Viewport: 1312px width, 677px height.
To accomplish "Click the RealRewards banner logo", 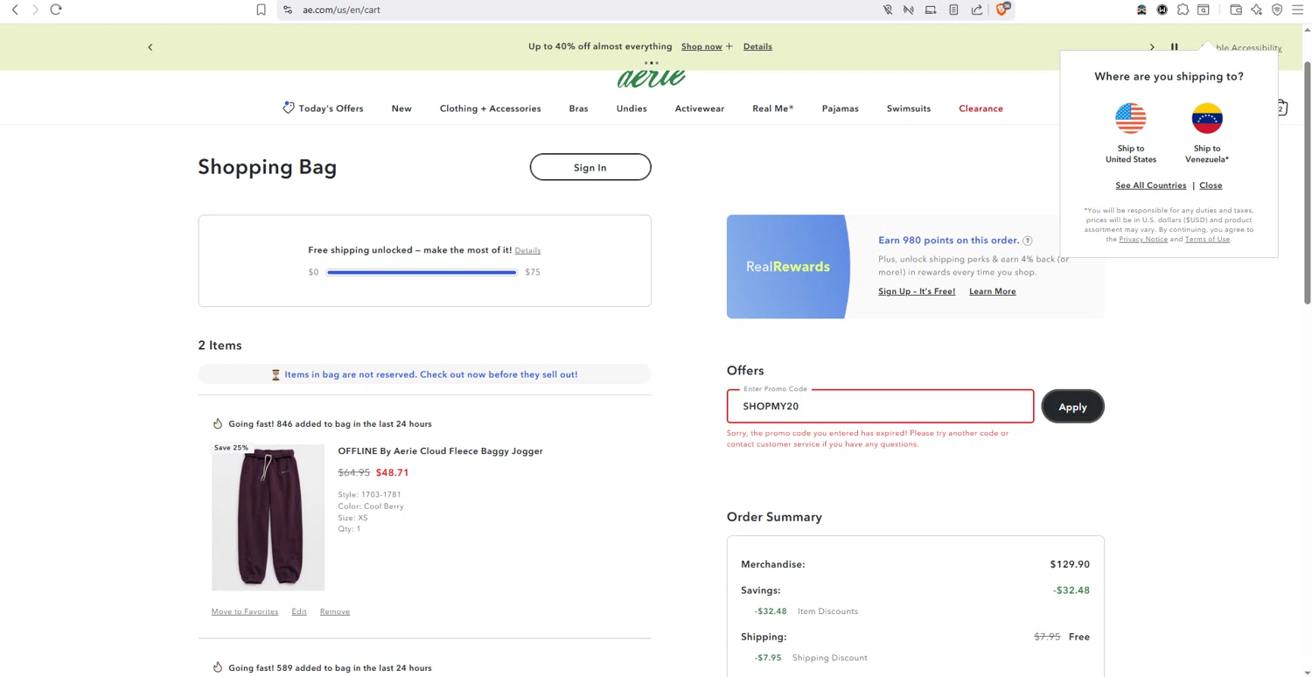I will [x=787, y=267].
